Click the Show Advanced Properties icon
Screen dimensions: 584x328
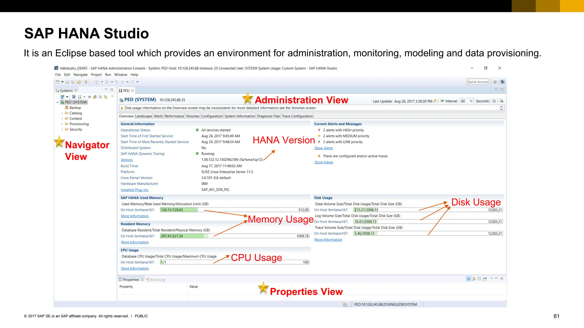[x=474, y=279]
